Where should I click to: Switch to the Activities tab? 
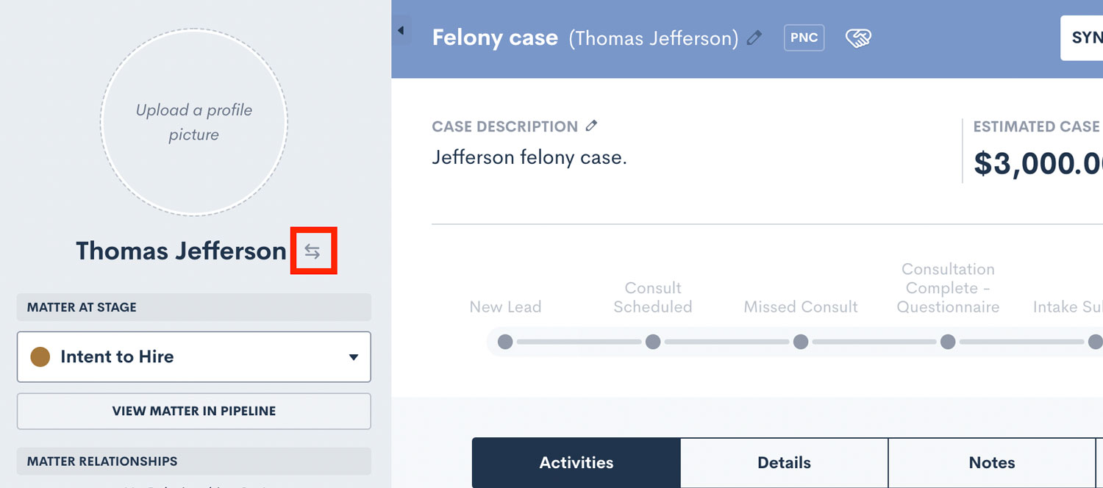pyautogui.click(x=577, y=463)
